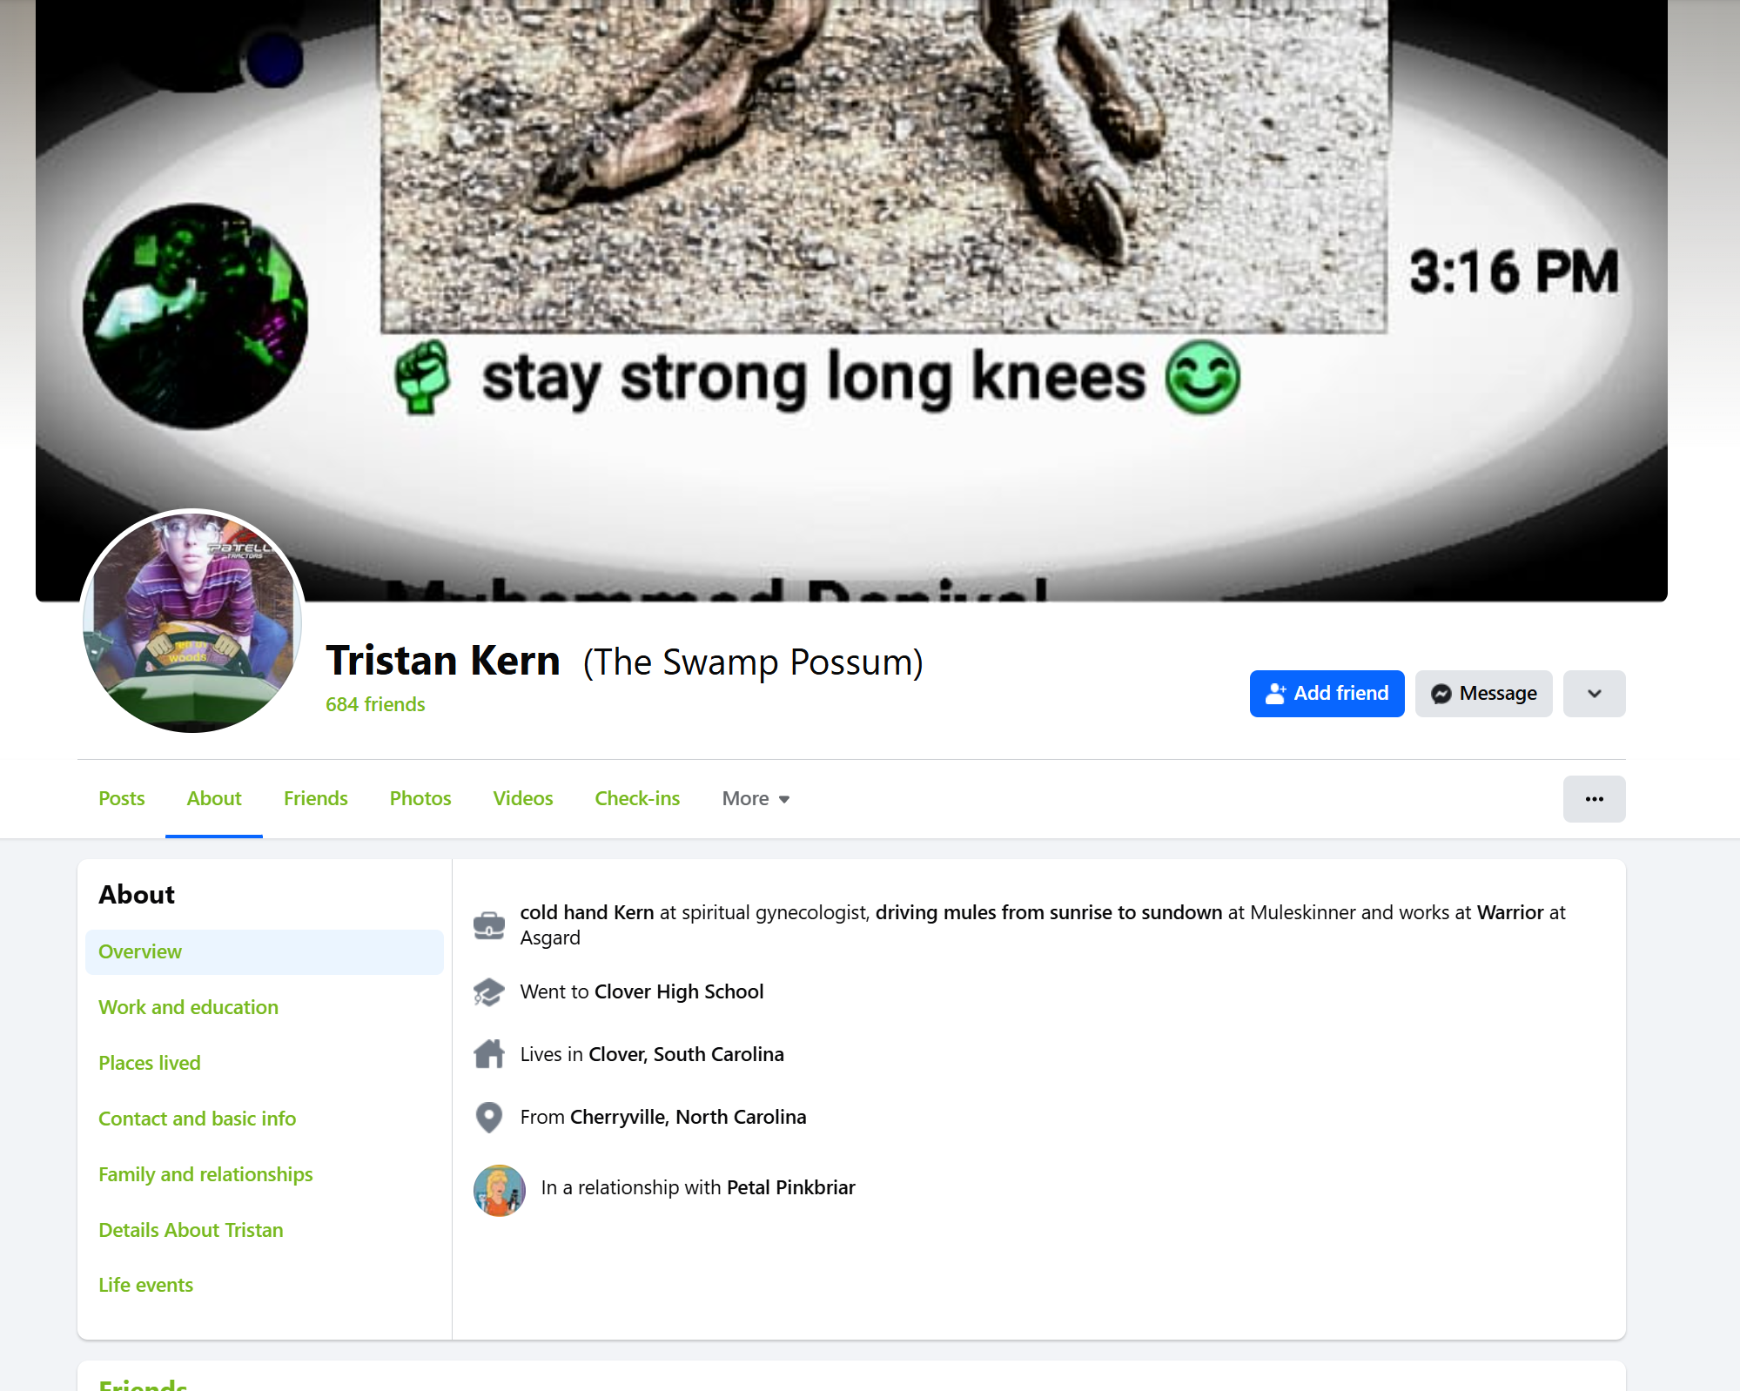This screenshot has height=1391, width=1740.
Task: Open Tristan Kern's profile picture
Action: tap(192, 621)
